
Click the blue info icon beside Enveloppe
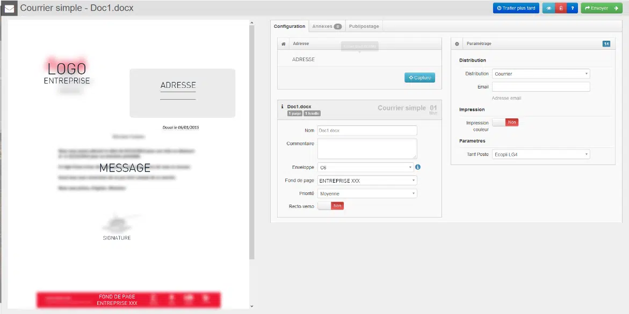(417, 167)
